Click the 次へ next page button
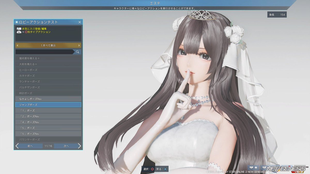The width and height of the screenshot is (310, 174). pyautogui.click(x=66, y=146)
